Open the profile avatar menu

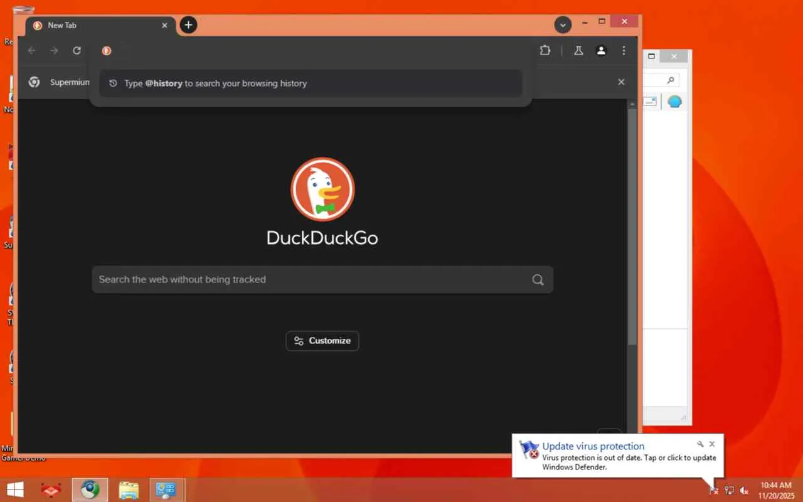tap(601, 51)
